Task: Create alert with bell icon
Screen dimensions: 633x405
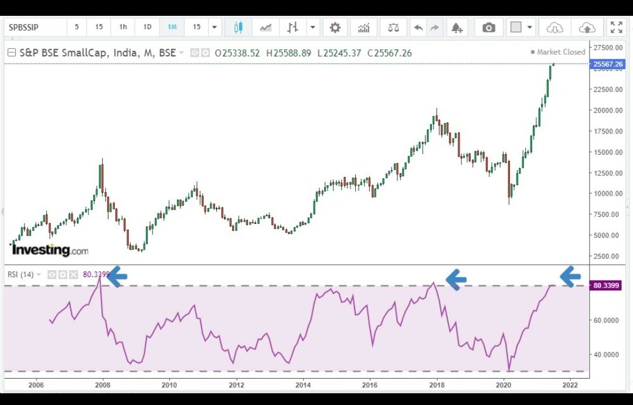Action: [457, 28]
